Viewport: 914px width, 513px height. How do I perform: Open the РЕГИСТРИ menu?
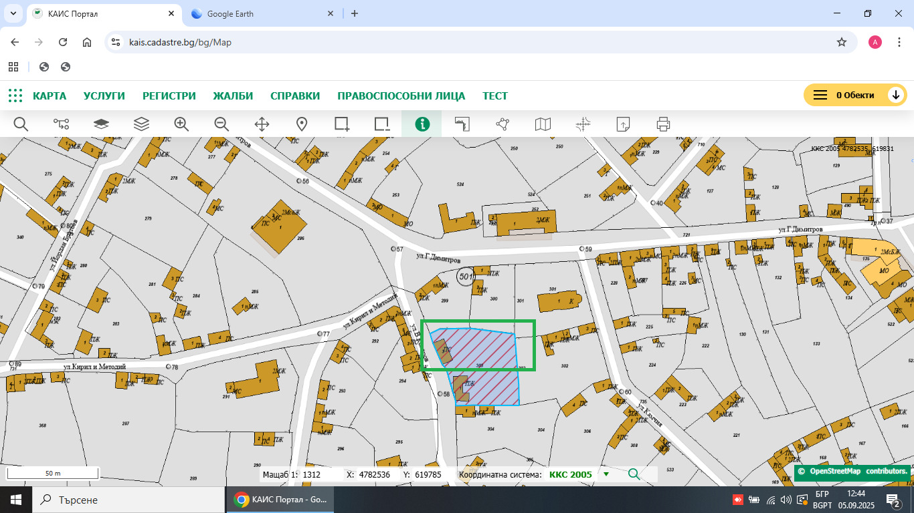click(169, 96)
